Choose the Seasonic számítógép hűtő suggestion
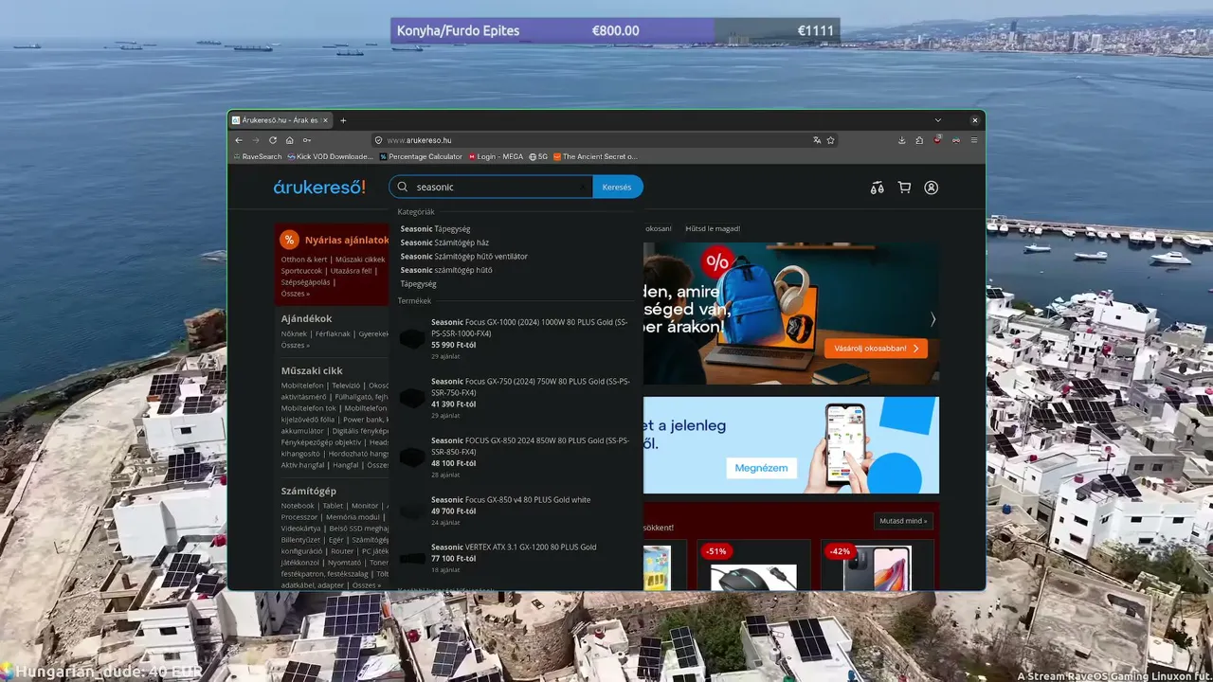 (x=446, y=270)
